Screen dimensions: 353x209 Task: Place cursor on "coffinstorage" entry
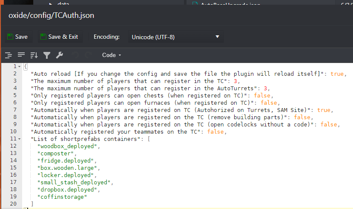pos(63,197)
